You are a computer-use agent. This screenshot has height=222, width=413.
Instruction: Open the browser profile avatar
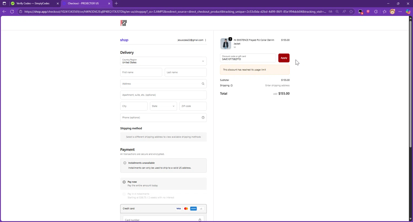tap(392, 12)
